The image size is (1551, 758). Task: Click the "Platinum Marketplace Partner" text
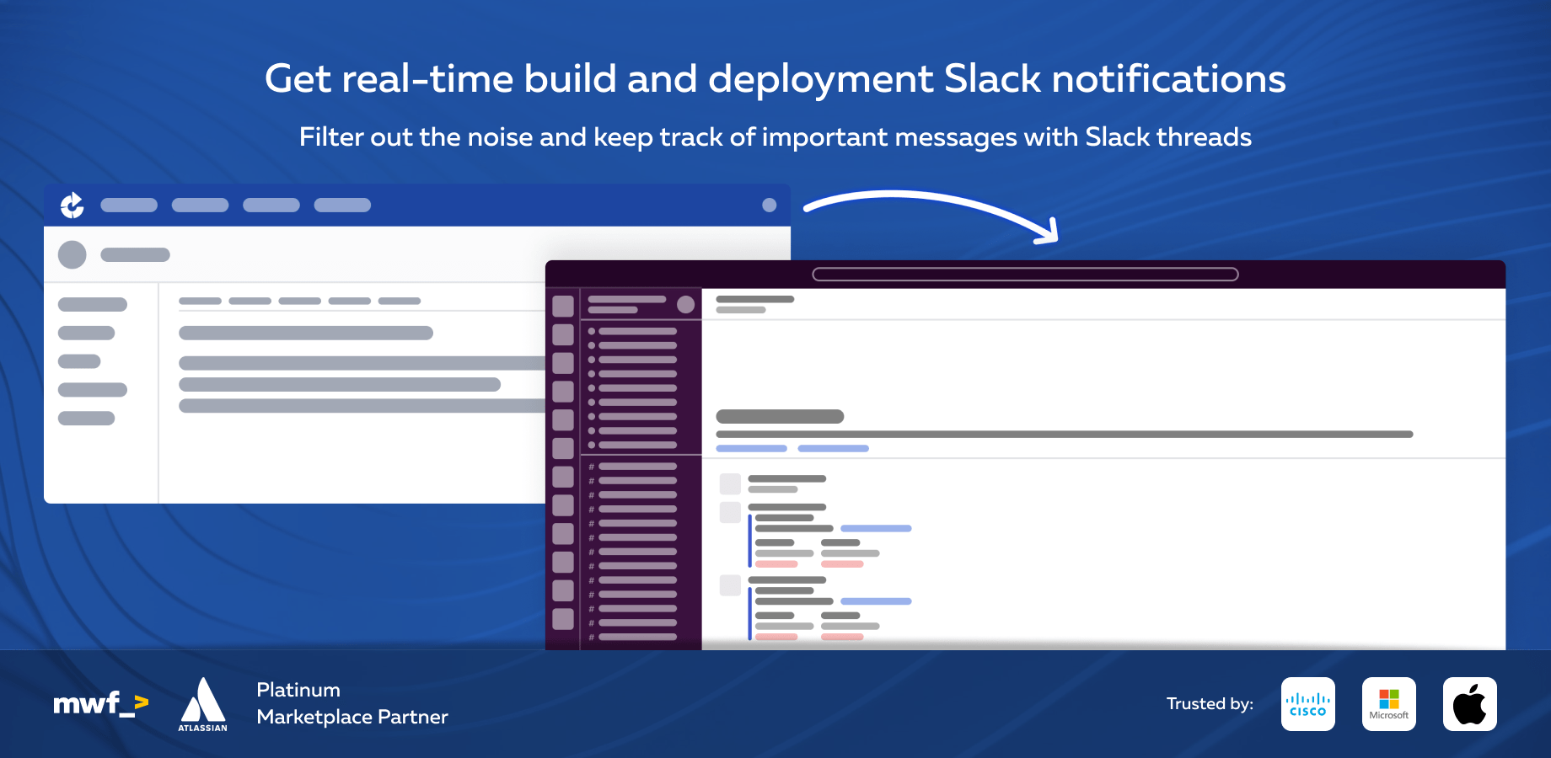tap(352, 703)
